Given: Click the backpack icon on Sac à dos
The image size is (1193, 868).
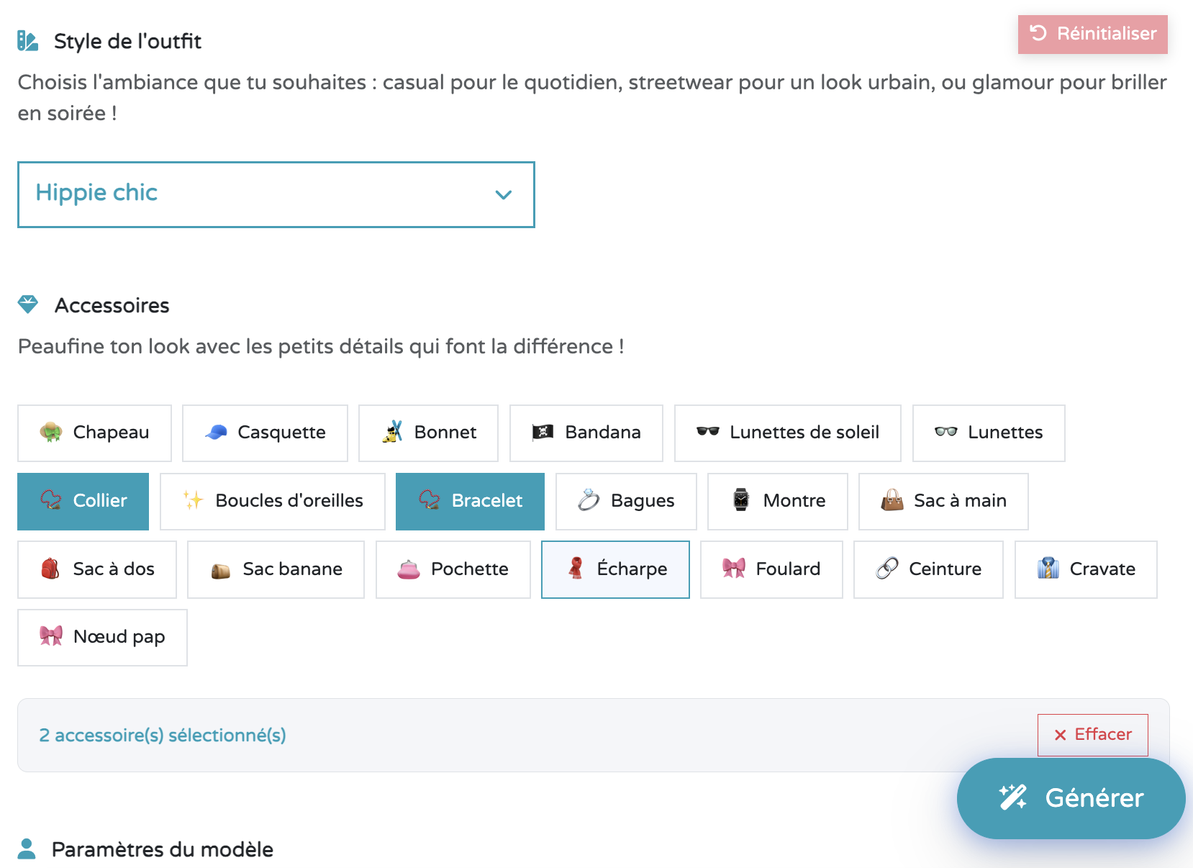Looking at the screenshot, I should [49, 569].
